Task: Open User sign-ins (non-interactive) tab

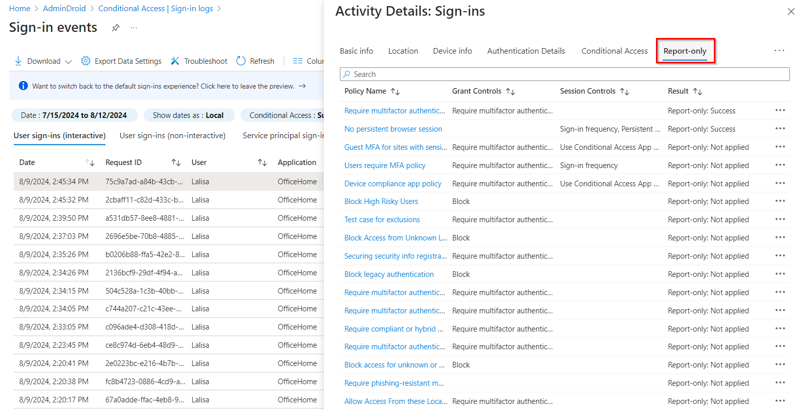Action: click(172, 136)
